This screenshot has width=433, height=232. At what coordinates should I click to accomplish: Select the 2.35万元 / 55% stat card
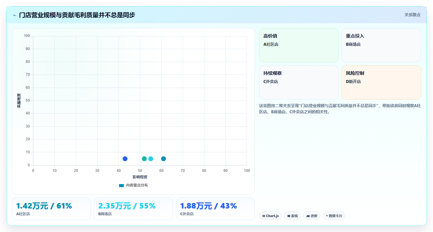tap(133, 209)
